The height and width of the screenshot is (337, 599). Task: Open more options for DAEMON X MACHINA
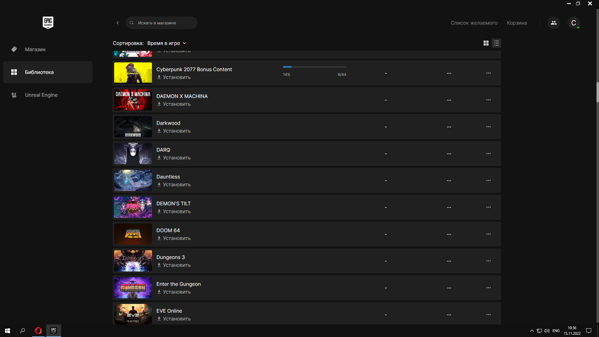coord(489,100)
